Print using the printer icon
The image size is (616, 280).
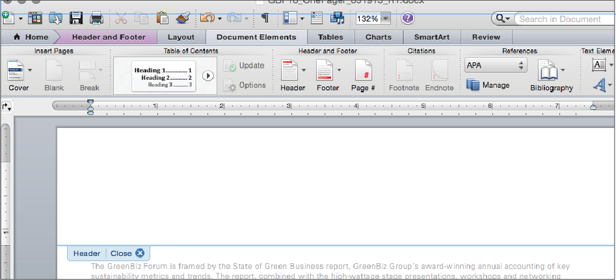point(96,18)
